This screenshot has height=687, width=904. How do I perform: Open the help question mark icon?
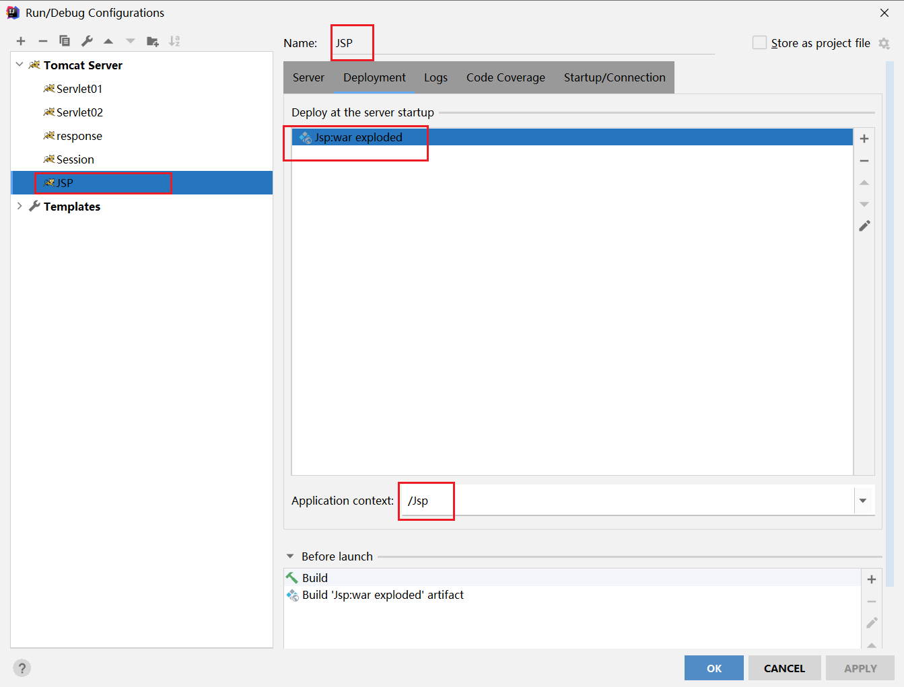pyautogui.click(x=22, y=667)
